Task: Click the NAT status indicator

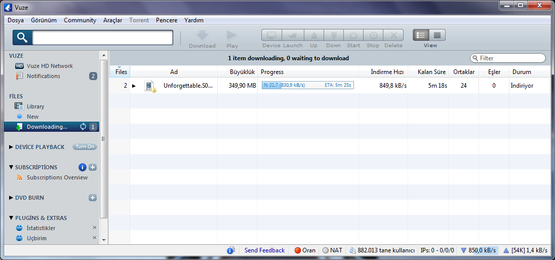Action: pyautogui.click(x=333, y=250)
